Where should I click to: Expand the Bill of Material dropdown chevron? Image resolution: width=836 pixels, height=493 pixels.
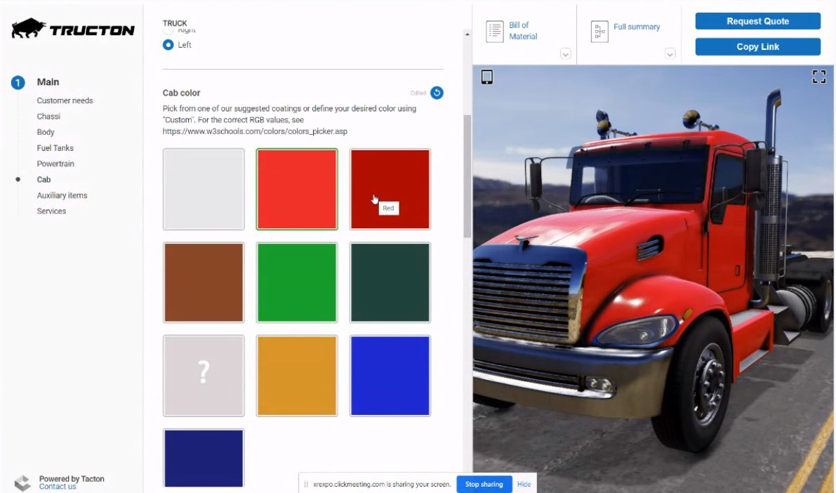pos(566,53)
